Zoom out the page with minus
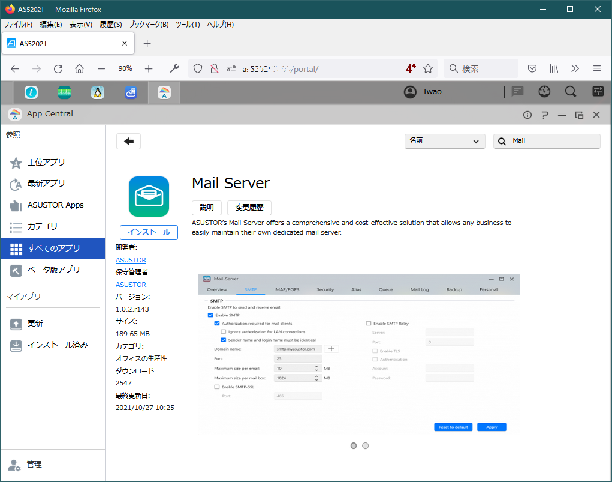 pos(101,69)
